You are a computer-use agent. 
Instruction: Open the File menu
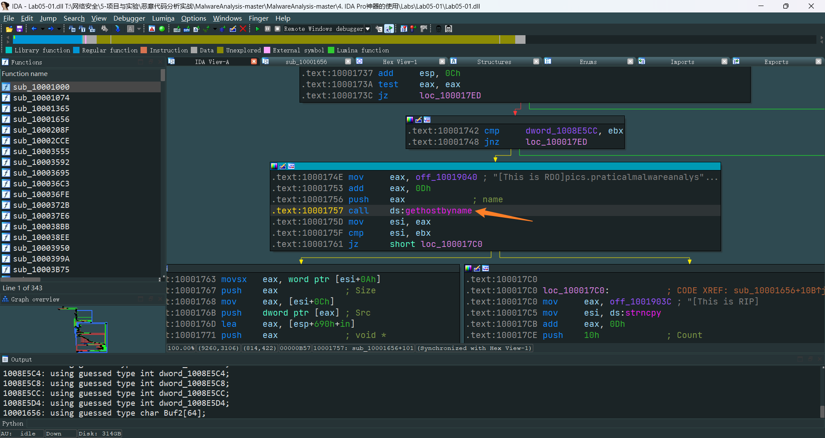(x=9, y=18)
